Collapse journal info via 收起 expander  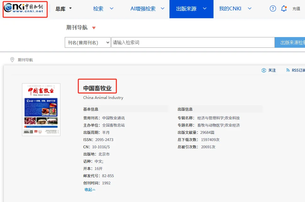pos(90,189)
